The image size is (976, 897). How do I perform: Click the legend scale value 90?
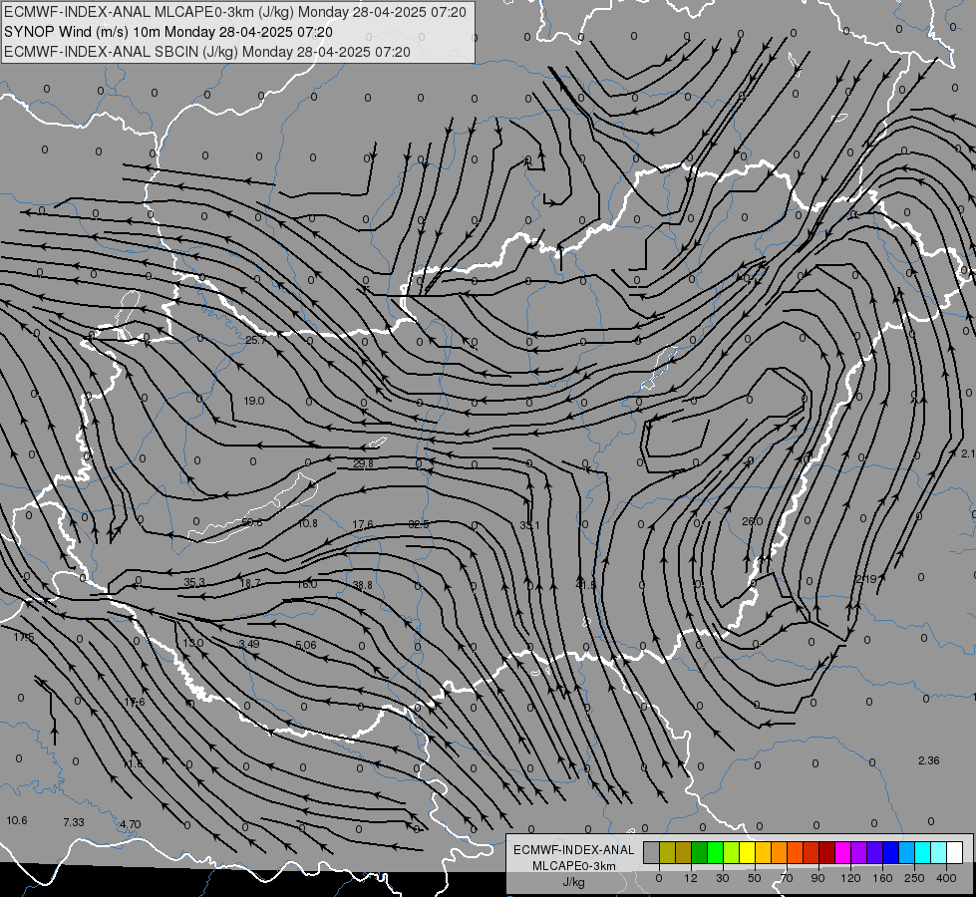tap(817, 878)
